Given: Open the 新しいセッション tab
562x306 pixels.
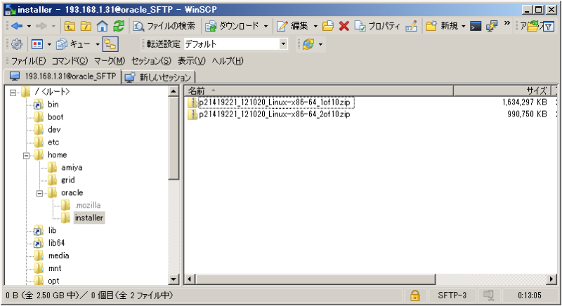Looking at the screenshot, I should point(159,77).
